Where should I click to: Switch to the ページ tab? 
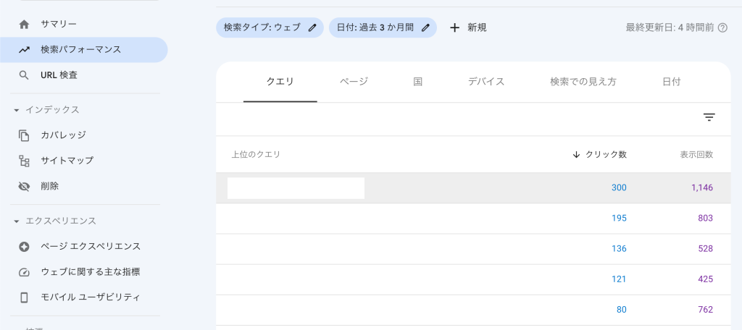pyautogui.click(x=354, y=82)
